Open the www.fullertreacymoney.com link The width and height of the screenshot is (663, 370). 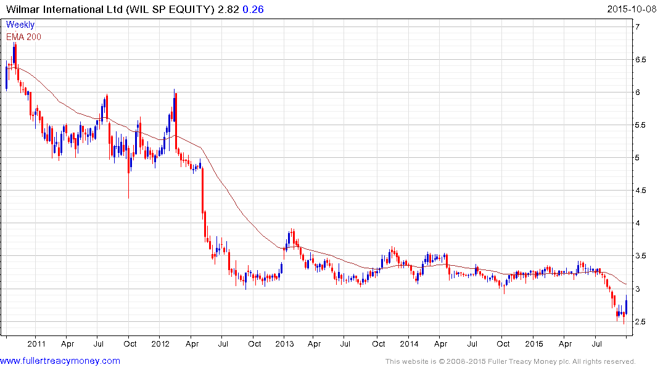(x=60, y=361)
